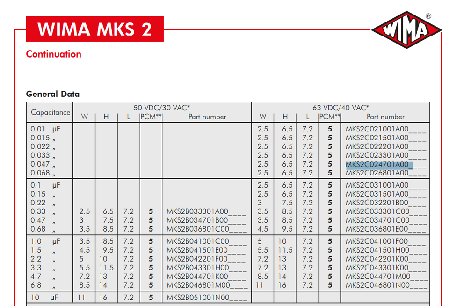This screenshot has height=306, width=449.
Task: Select part number MKS2B033301A00
Action: pos(198,211)
